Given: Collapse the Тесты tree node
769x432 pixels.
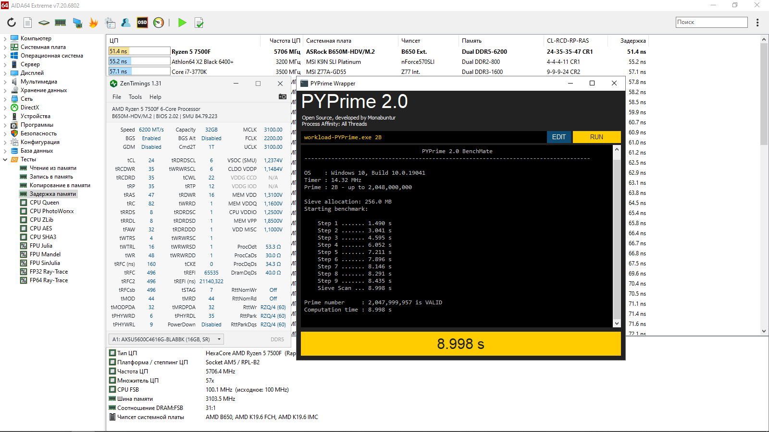Looking at the screenshot, I should click(x=5, y=159).
